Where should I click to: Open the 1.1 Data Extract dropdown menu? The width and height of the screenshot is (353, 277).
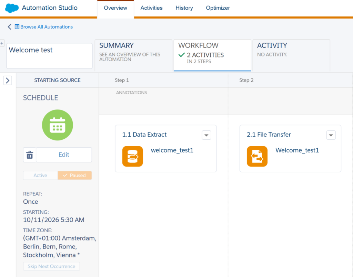point(206,135)
